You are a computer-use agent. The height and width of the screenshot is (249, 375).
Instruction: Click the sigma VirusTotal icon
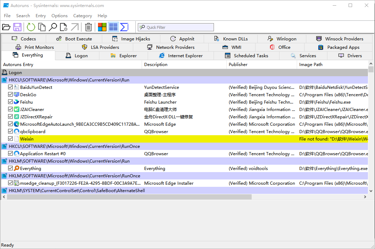pos(124,27)
